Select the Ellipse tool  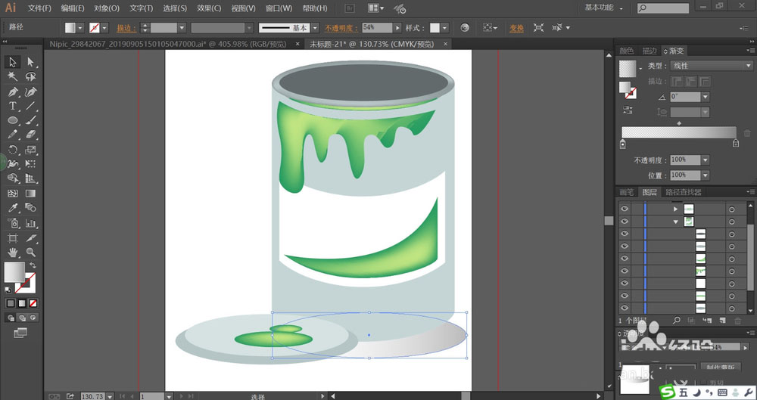(x=13, y=121)
